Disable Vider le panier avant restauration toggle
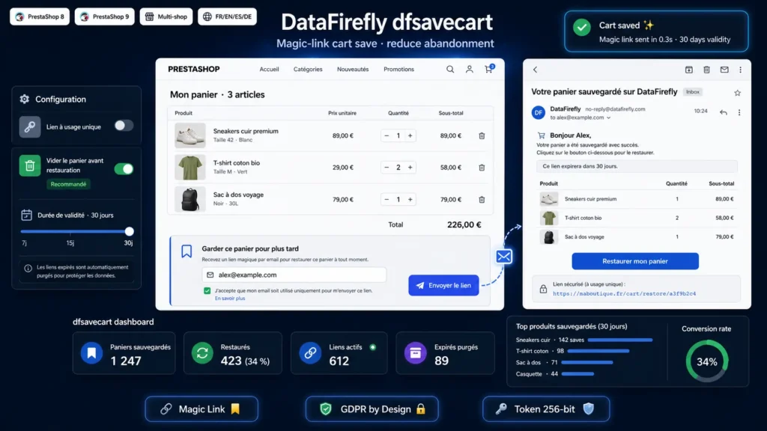Screen dimensions: 767x431 point(124,169)
